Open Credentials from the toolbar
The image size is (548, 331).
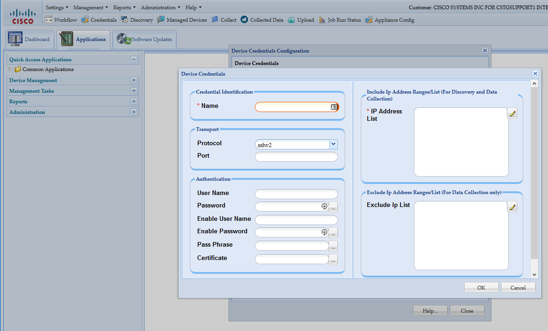(x=85, y=20)
